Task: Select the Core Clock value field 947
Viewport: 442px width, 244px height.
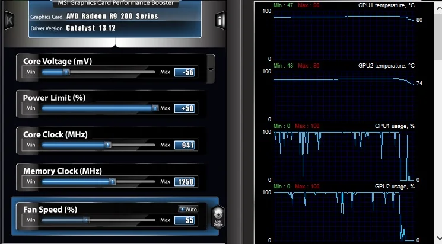Action: tap(185, 145)
